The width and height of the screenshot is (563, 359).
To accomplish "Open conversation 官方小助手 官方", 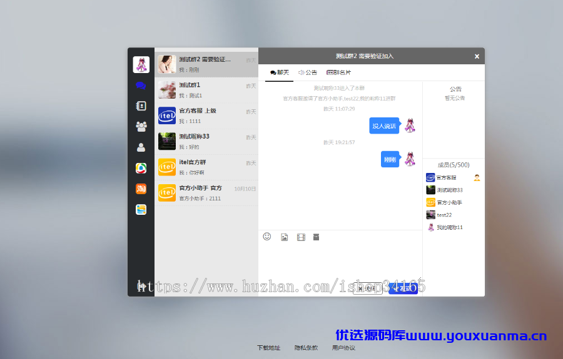I will 206,193.
